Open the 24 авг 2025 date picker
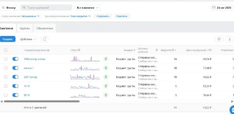 tap(222, 8)
